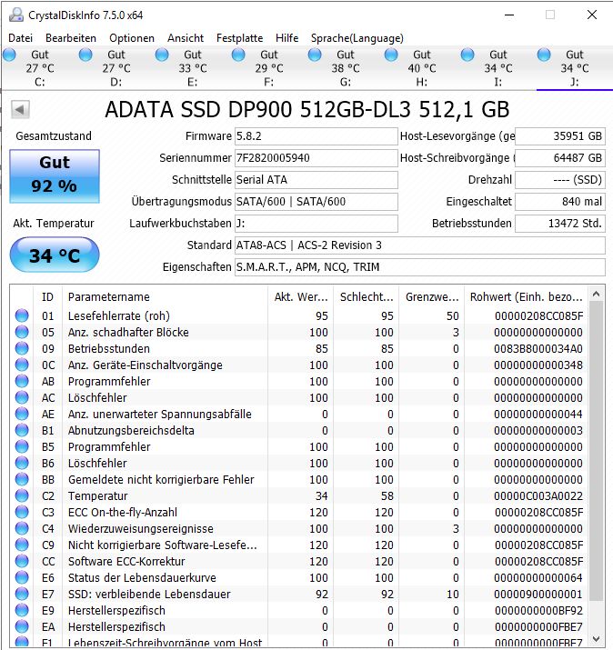
Task: Click status icon of Anz. Geräte-Einschaltvorgänge row
Action: click(x=22, y=365)
